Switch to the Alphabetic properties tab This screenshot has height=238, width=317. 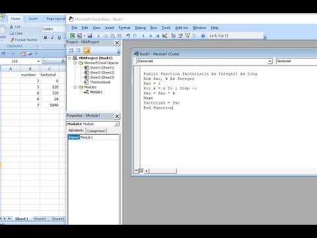point(76,130)
